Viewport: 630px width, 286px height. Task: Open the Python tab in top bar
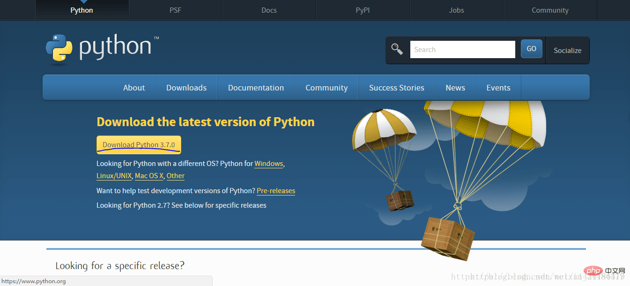coord(82,10)
